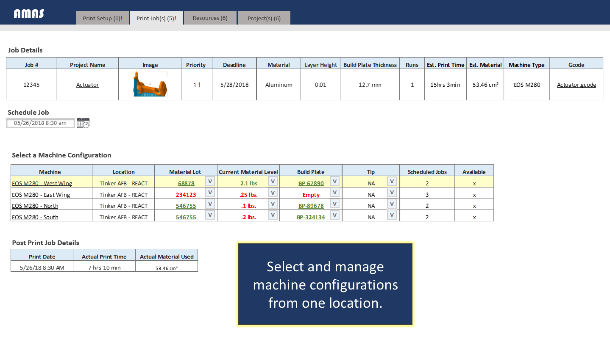The width and height of the screenshot is (610, 339).
Task: Expand Build Plate dropdown for East Wing
Action: tap(334, 193)
